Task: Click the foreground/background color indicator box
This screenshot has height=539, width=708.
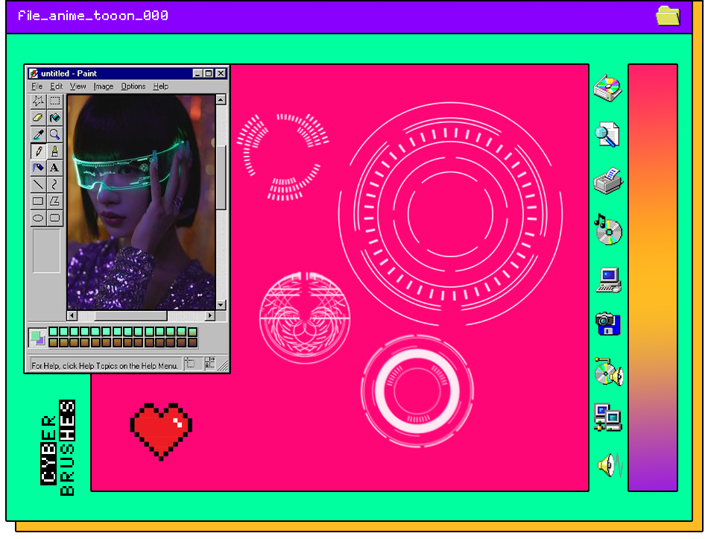Action: pos(37,338)
